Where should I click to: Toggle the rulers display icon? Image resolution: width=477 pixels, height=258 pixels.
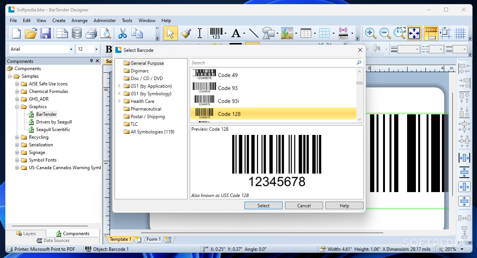pos(431,34)
